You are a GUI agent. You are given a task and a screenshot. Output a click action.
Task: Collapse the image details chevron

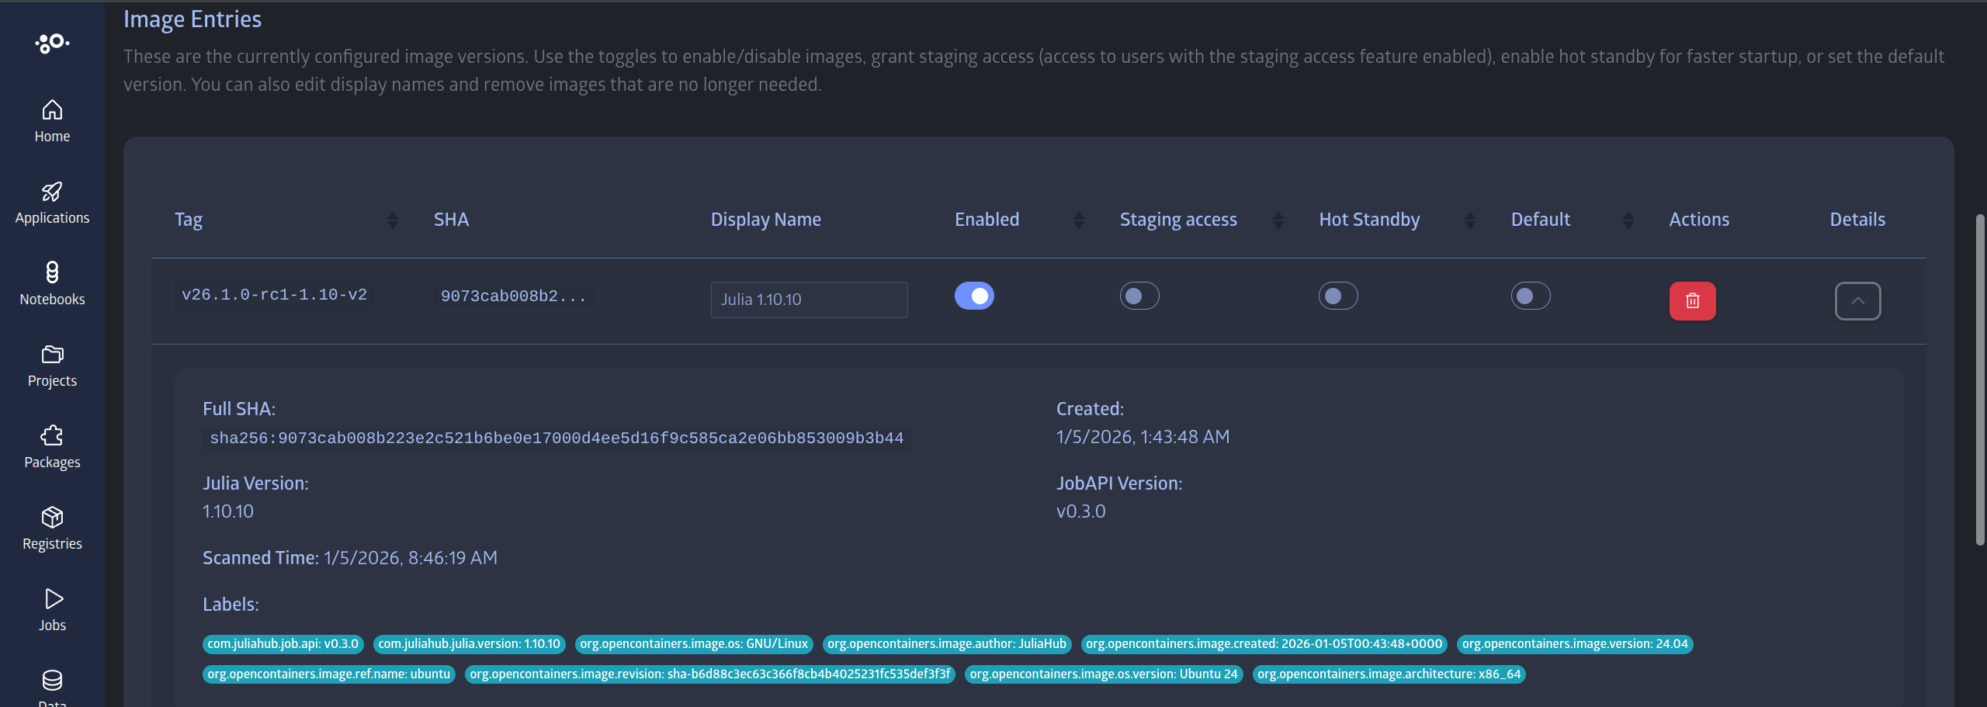[1857, 300]
